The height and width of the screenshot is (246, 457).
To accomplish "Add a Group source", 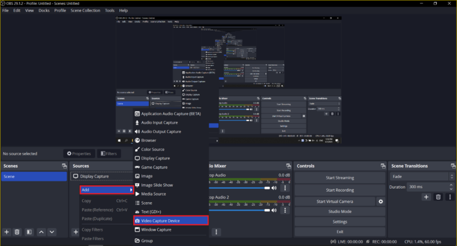I will (171, 241).
